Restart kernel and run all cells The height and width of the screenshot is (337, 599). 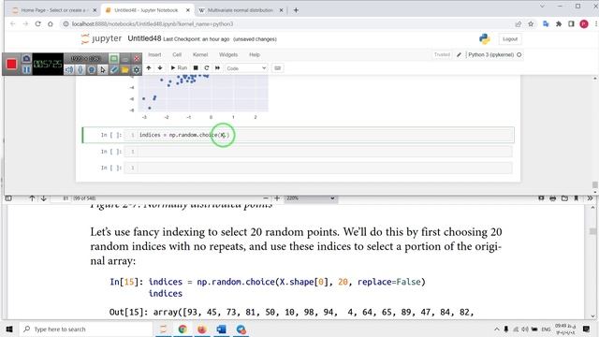(x=218, y=68)
